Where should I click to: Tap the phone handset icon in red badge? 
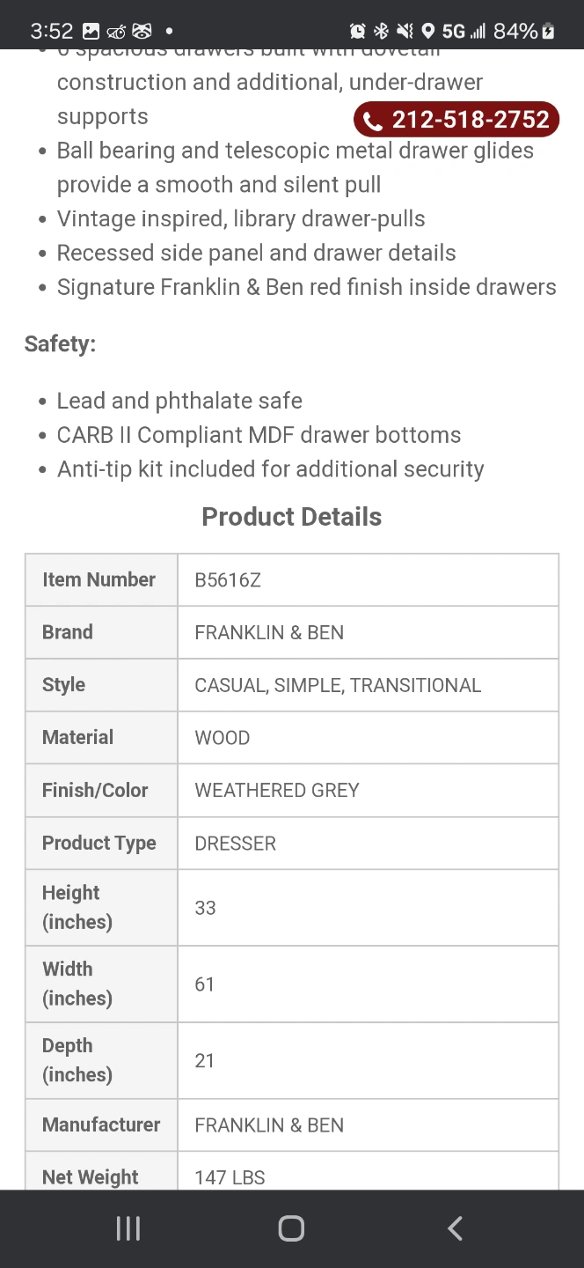tap(373, 121)
